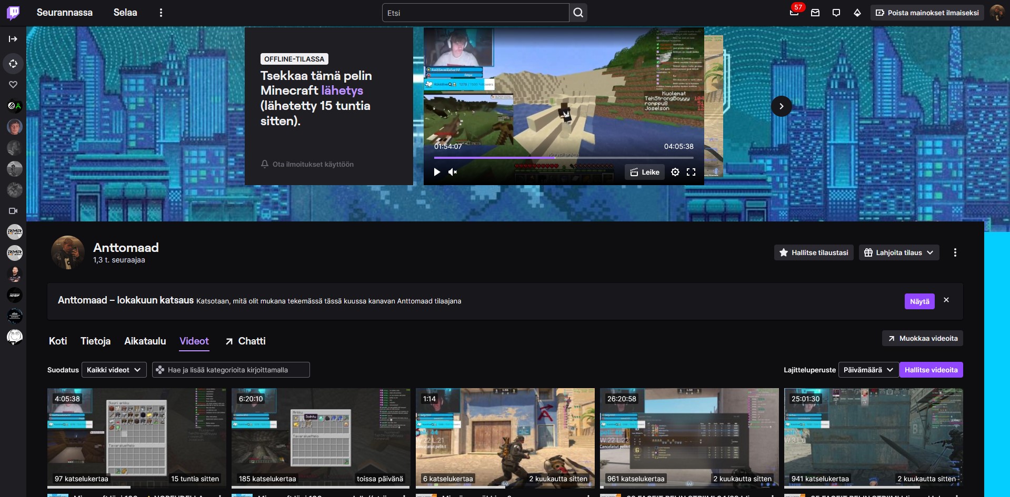
Task: Switch to the Aikataulu tab
Action: [145, 341]
